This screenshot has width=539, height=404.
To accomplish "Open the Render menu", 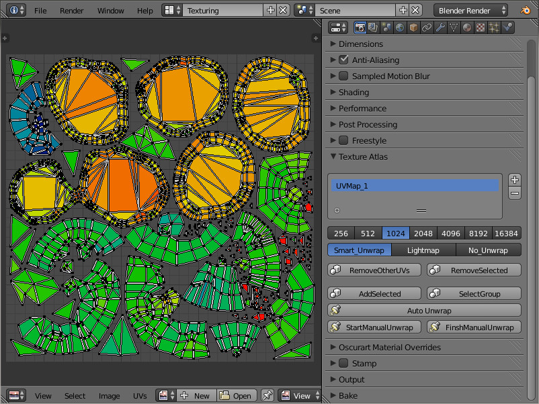I will (71, 11).
